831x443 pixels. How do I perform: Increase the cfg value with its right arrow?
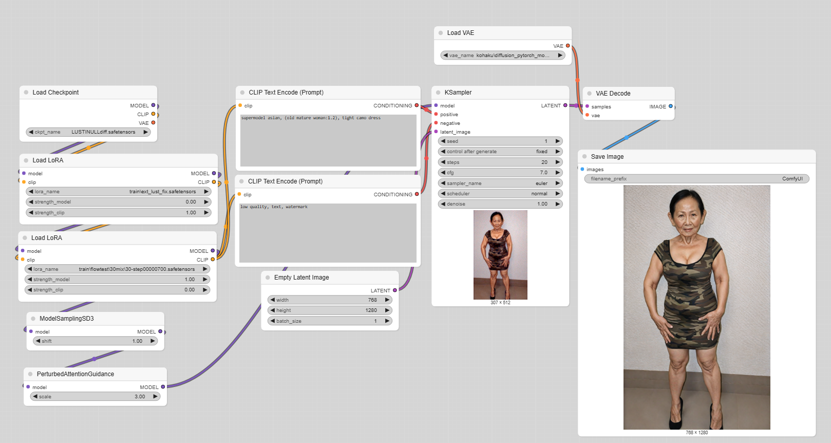click(558, 173)
